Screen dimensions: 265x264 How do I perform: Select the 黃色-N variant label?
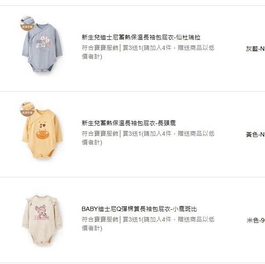tap(255, 134)
